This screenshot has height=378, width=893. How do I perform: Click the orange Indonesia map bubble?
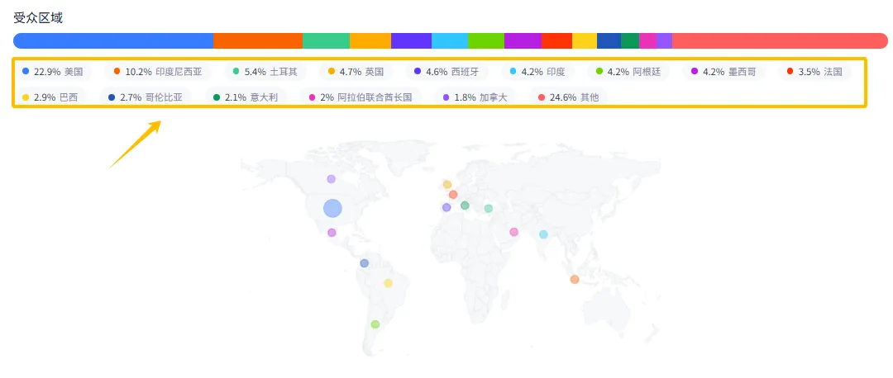[575, 280]
